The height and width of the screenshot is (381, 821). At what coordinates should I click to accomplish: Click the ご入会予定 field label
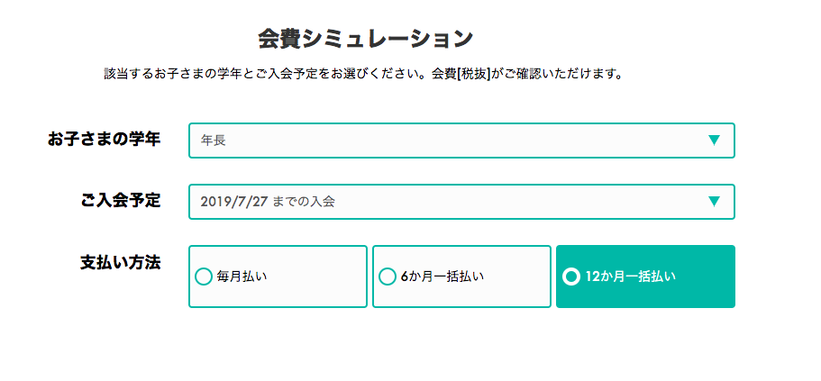121,201
